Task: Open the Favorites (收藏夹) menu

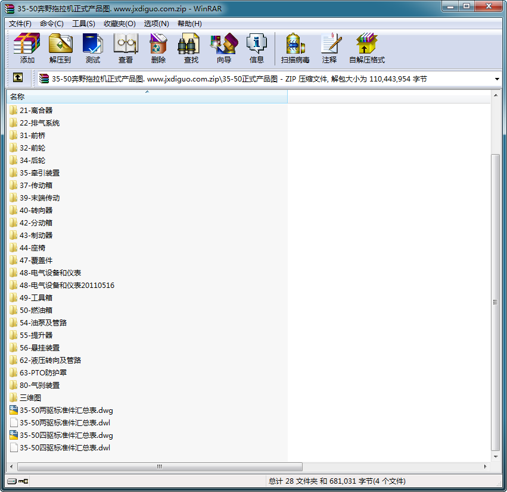Action: pyautogui.click(x=117, y=24)
